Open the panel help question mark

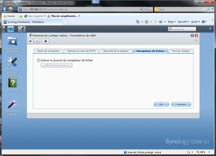tap(196, 41)
